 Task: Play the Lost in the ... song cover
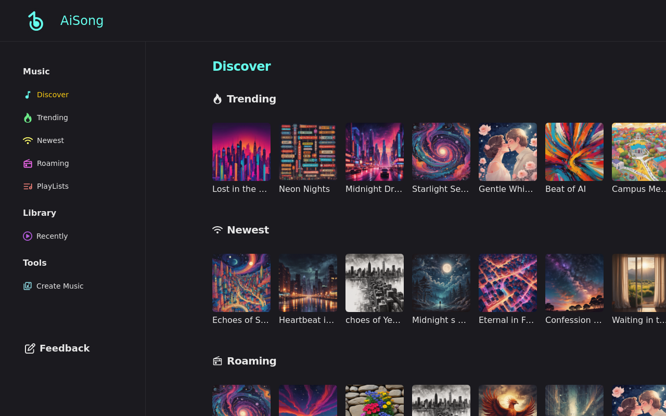pyautogui.click(x=241, y=152)
